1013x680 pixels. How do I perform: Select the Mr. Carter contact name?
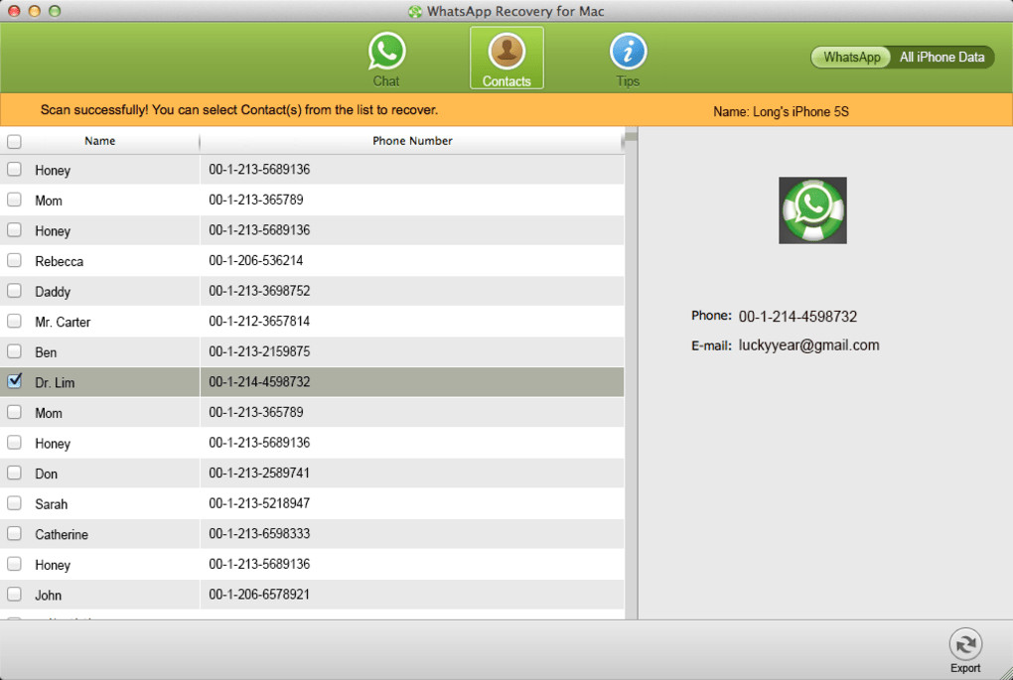(x=63, y=322)
